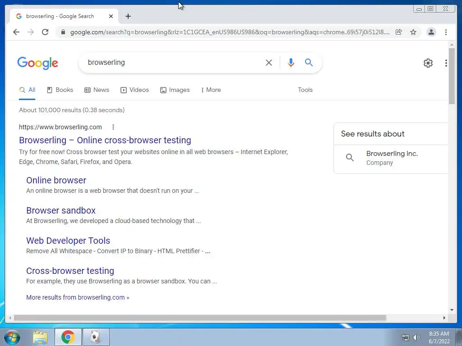Open Windows Explorer from the taskbar
The height and width of the screenshot is (346, 462).
tap(40, 337)
